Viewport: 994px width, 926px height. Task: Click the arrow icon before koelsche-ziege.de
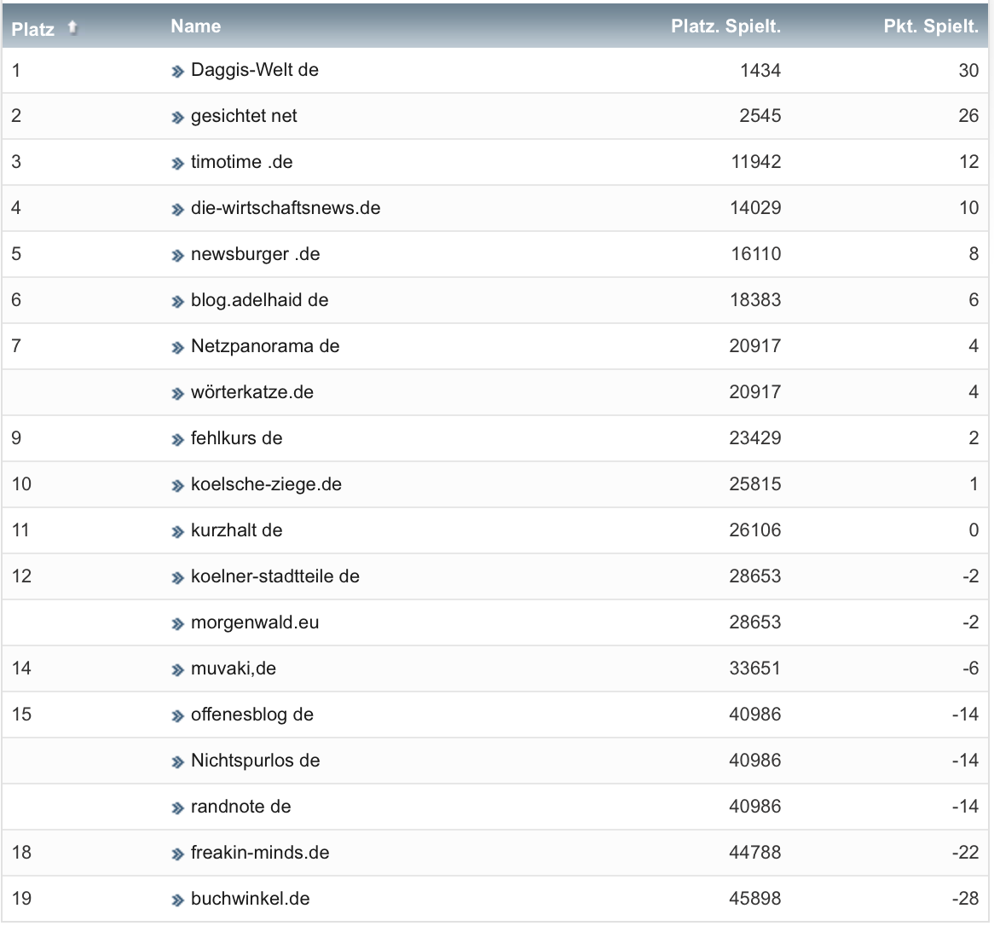(177, 486)
